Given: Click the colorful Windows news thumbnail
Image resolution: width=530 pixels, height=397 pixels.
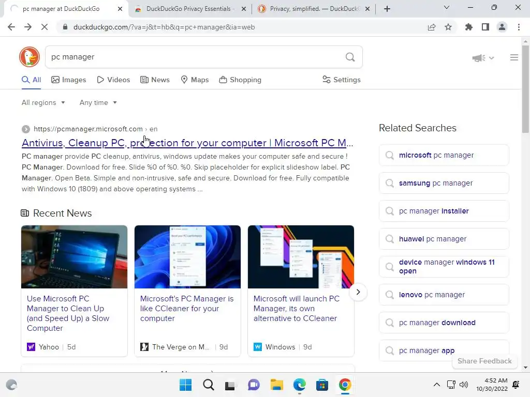Looking at the screenshot, I should click(x=301, y=257).
